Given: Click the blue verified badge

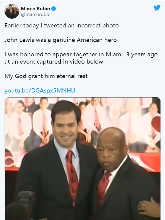Looking at the screenshot, I should point(53,9).
